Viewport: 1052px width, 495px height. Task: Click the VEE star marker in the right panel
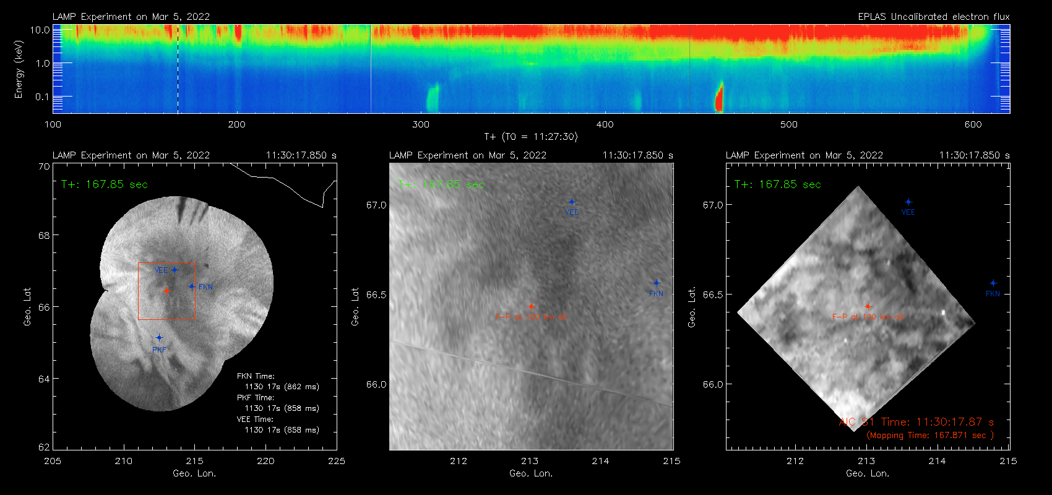coord(908,202)
